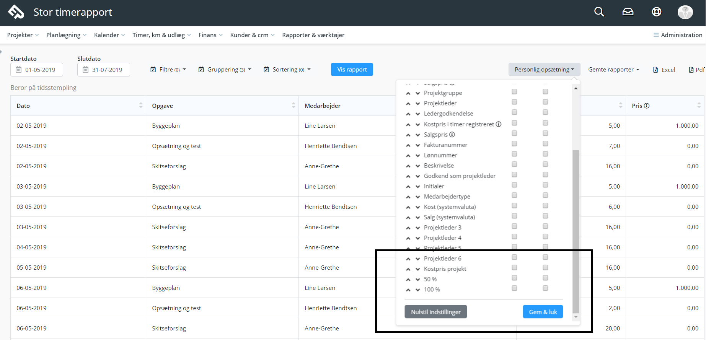Move Projektleder 6 down with arrow
The image size is (706, 340).
pyautogui.click(x=418, y=259)
